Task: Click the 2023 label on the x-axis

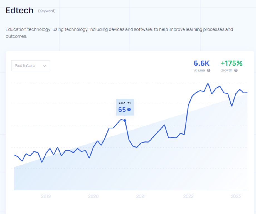Action: (236, 196)
